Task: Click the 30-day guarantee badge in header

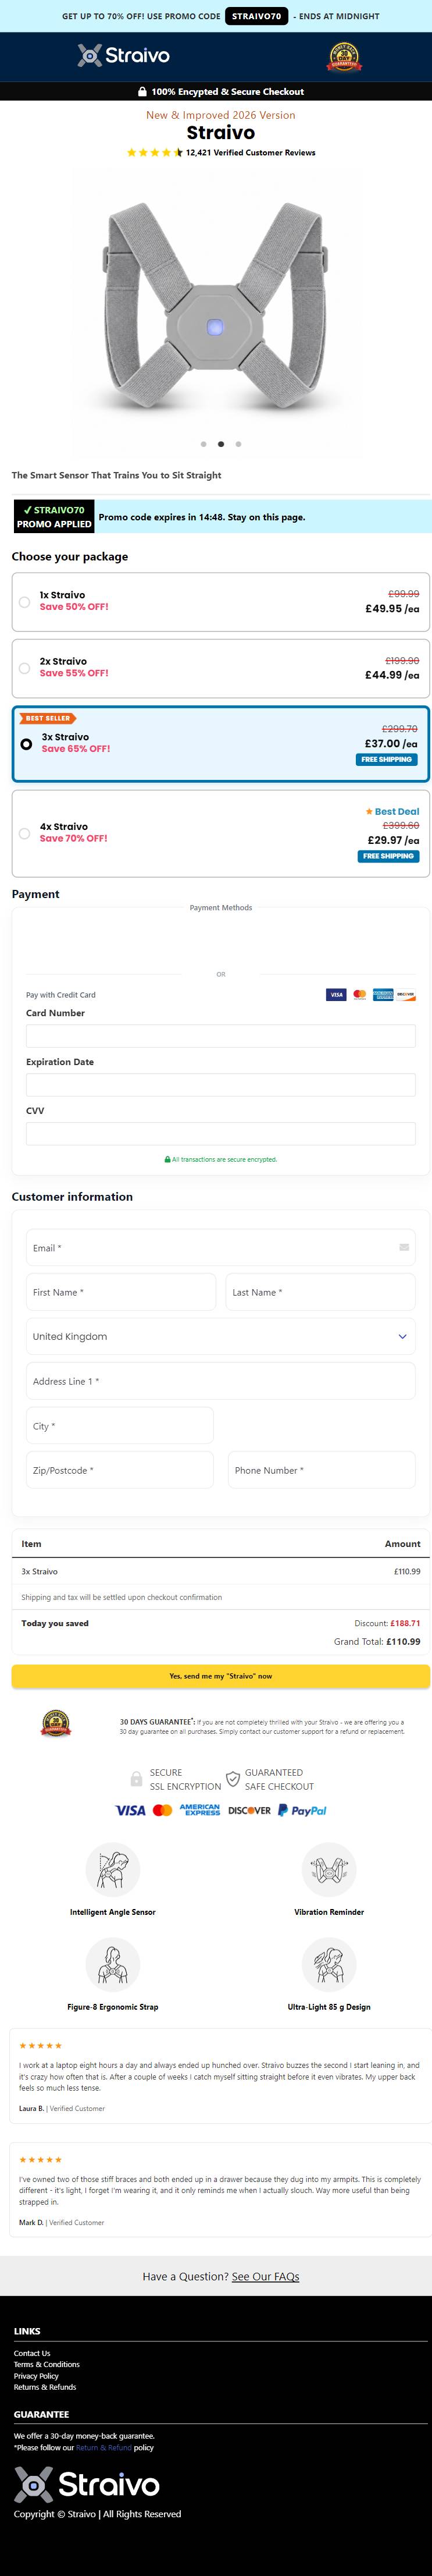Action: pos(345,57)
